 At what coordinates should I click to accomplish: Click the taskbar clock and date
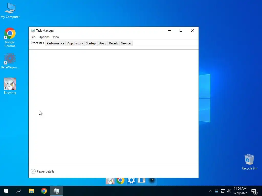[240, 191]
